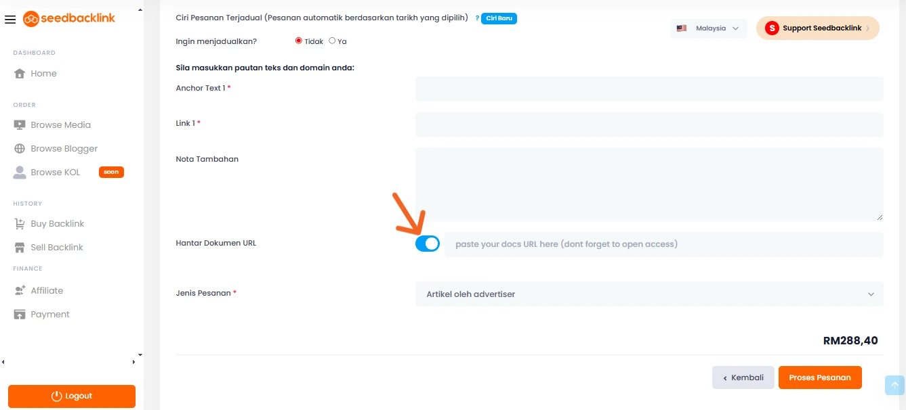Click the Browse Blogger globe icon

pos(20,149)
